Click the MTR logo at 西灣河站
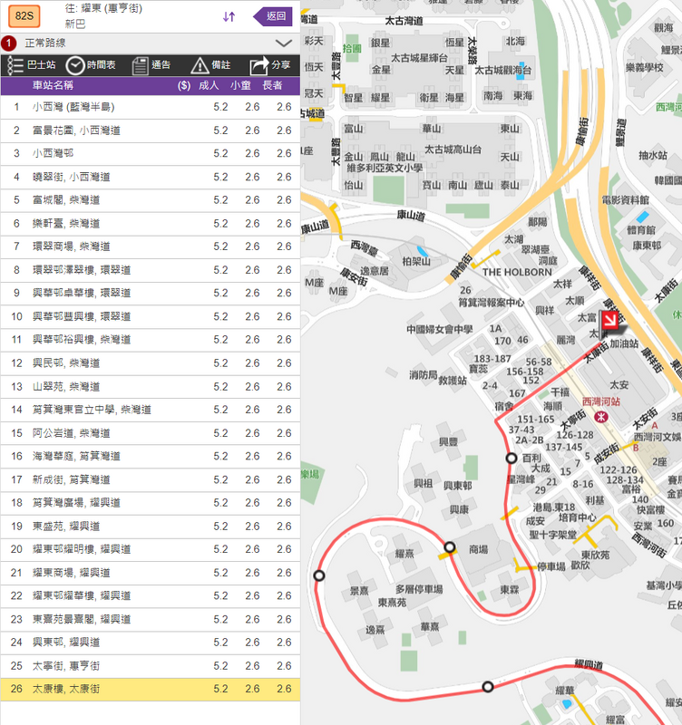Screen dimensions: 682x725 [601, 417]
